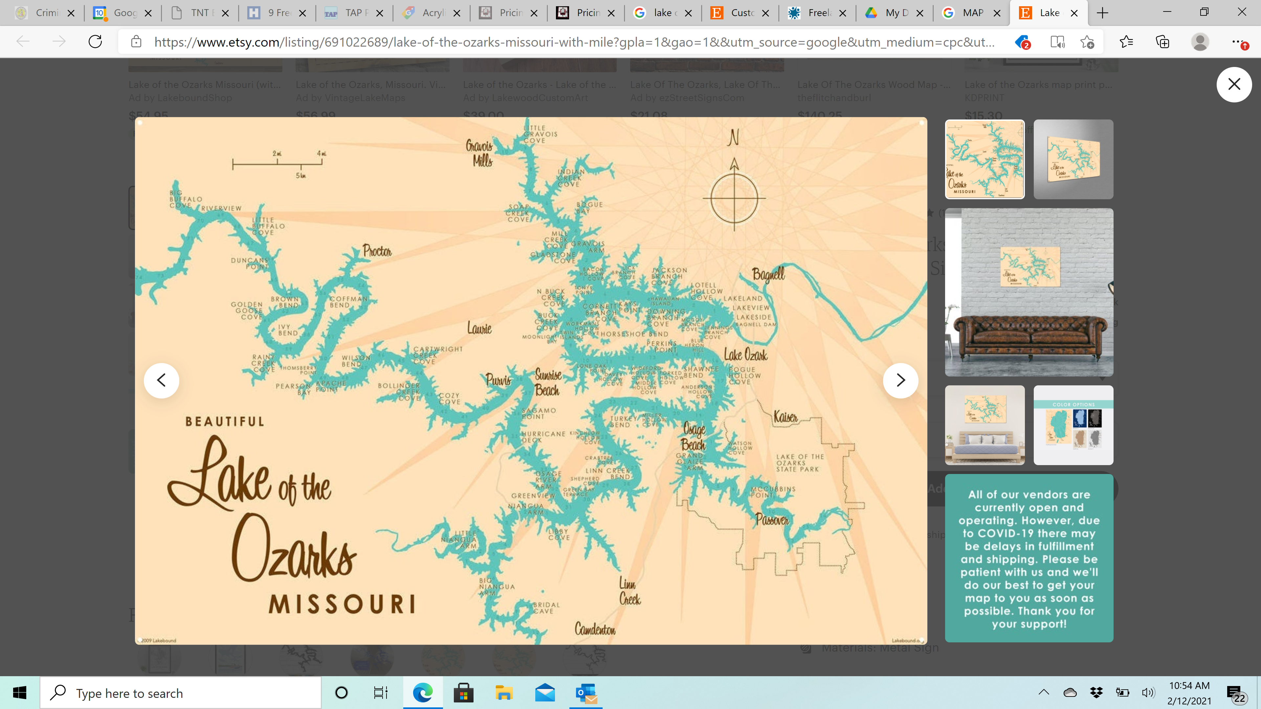1261x709 pixels.
Task: Open the shopping coupons tag icon
Action: coord(1022,42)
